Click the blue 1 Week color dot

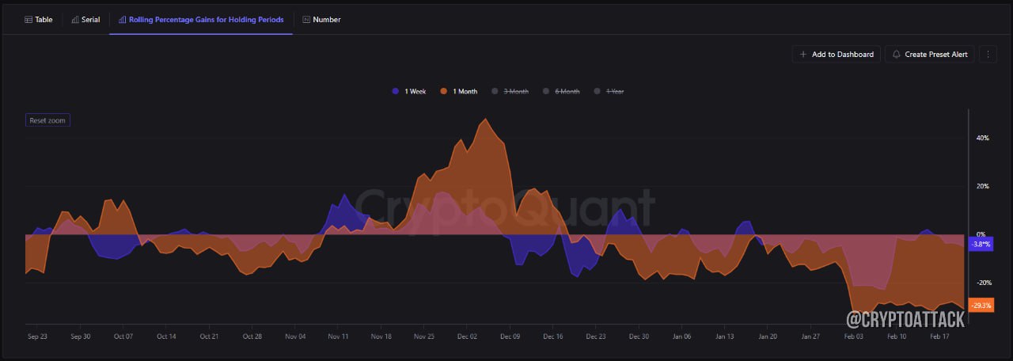pos(396,92)
